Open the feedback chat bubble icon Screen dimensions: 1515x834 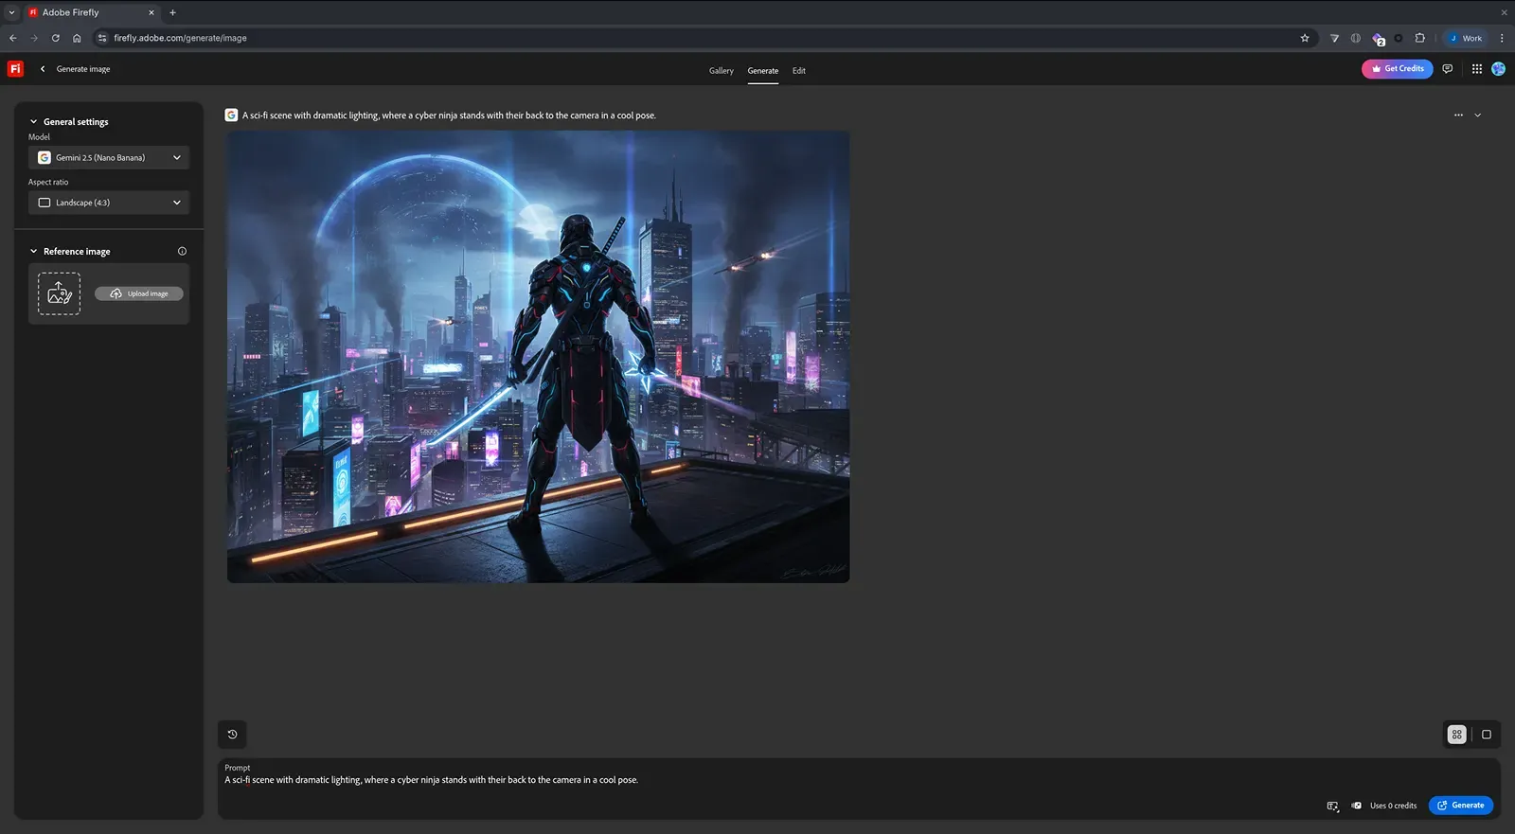(1447, 69)
